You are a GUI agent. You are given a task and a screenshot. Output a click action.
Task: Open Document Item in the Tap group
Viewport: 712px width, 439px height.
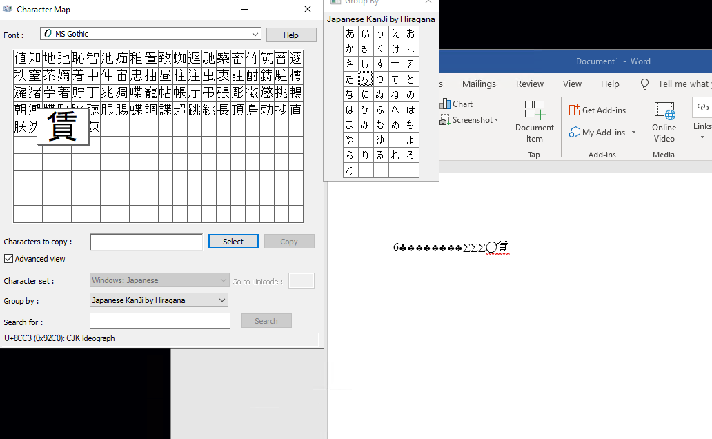tap(535, 121)
